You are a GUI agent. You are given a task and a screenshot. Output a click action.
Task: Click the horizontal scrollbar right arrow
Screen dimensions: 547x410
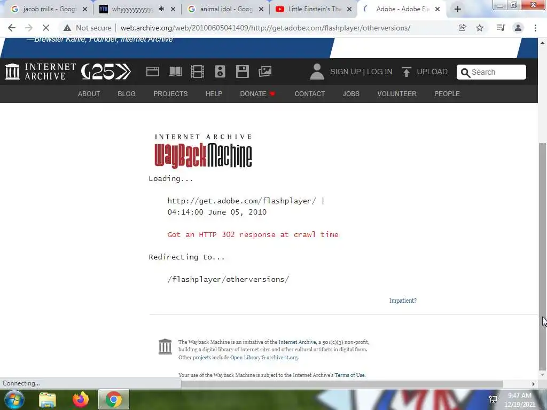pyautogui.click(x=534, y=384)
